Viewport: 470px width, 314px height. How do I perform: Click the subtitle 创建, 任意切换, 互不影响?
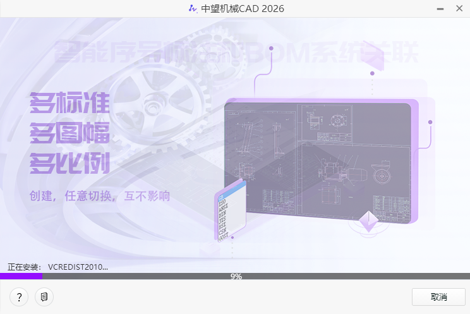coord(100,196)
